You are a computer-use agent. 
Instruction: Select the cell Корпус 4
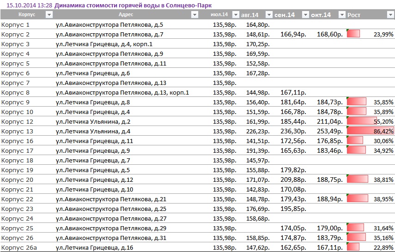[15, 54]
